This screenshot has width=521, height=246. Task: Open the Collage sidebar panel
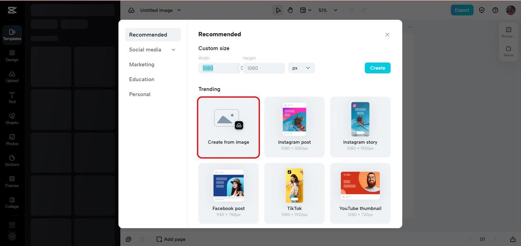point(12,203)
